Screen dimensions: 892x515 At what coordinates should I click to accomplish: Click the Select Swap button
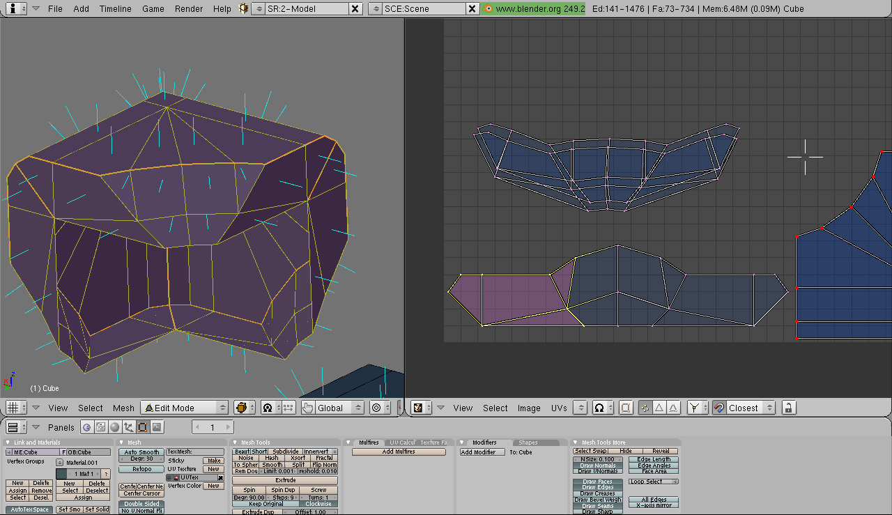[x=591, y=451]
